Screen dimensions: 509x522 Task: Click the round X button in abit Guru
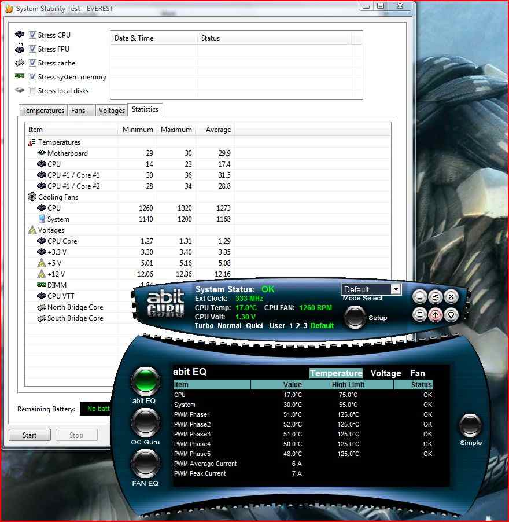[x=451, y=297]
